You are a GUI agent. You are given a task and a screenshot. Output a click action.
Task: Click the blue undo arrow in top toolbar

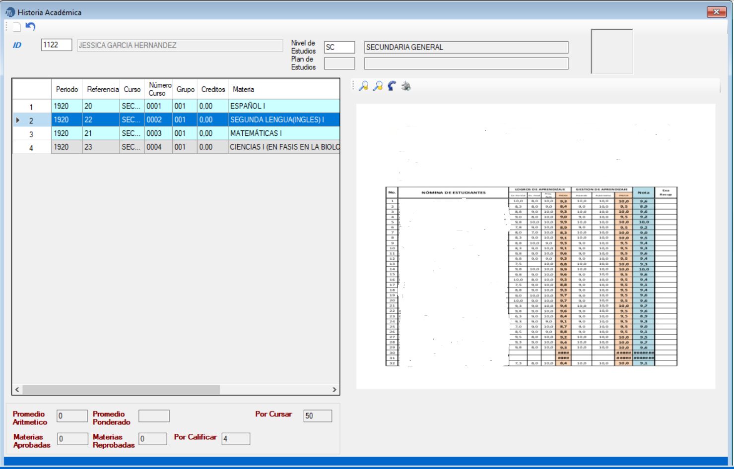30,27
